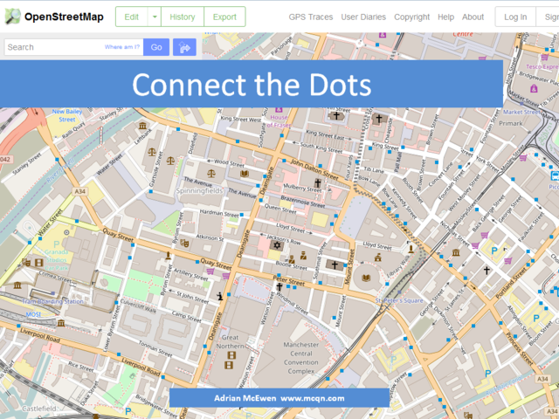Click the cross icon near Cross Street
The image size is (559, 419).
point(378,118)
